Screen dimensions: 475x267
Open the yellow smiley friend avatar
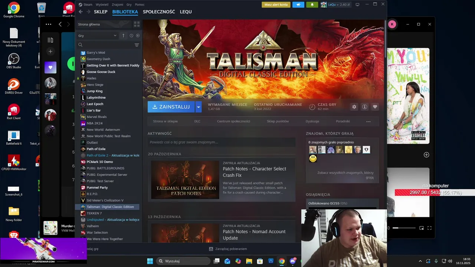313,159
